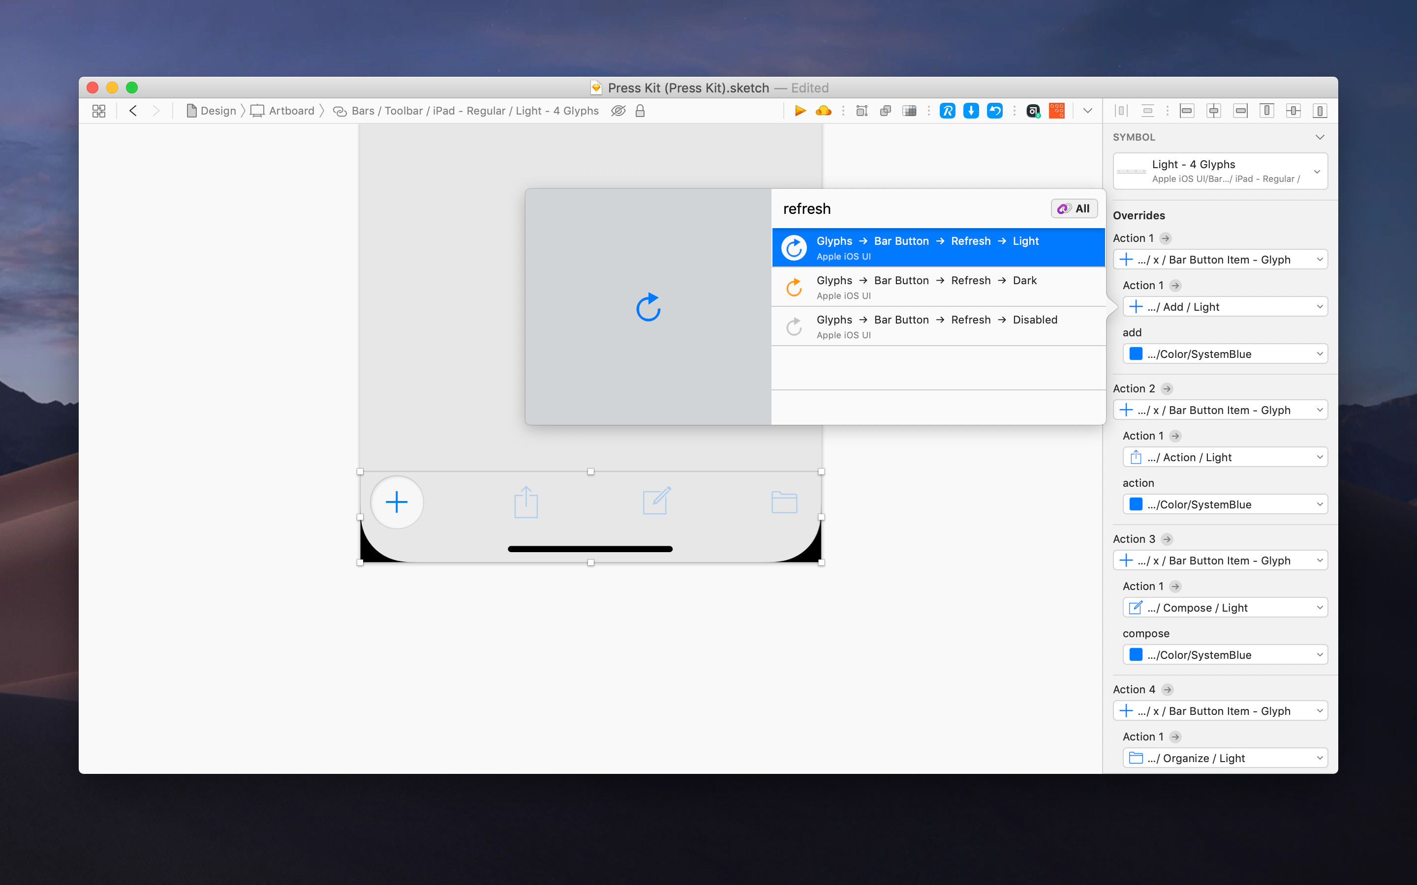Click the organize folder glyph on canvas
The width and height of the screenshot is (1417, 885).
point(785,501)
